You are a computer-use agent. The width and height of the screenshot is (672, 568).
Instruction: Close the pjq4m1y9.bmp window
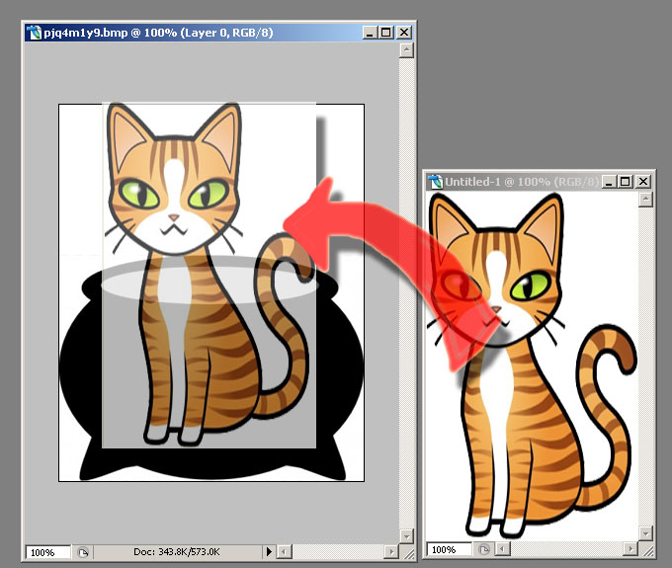[404, 33]
